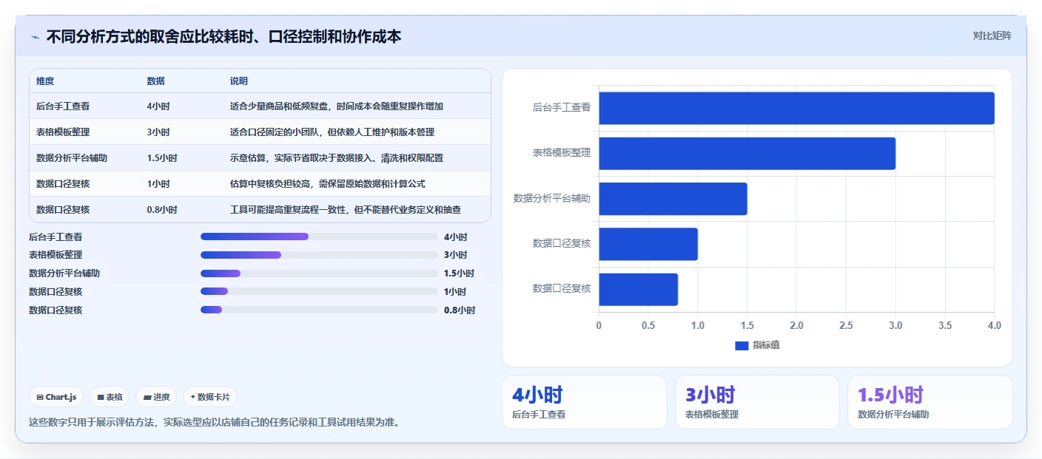This screenshot has height=459, width=1042.
Task: Click the description starting 估算中复核负担较高
Action: pyautogui.click(x=328, y=184)
